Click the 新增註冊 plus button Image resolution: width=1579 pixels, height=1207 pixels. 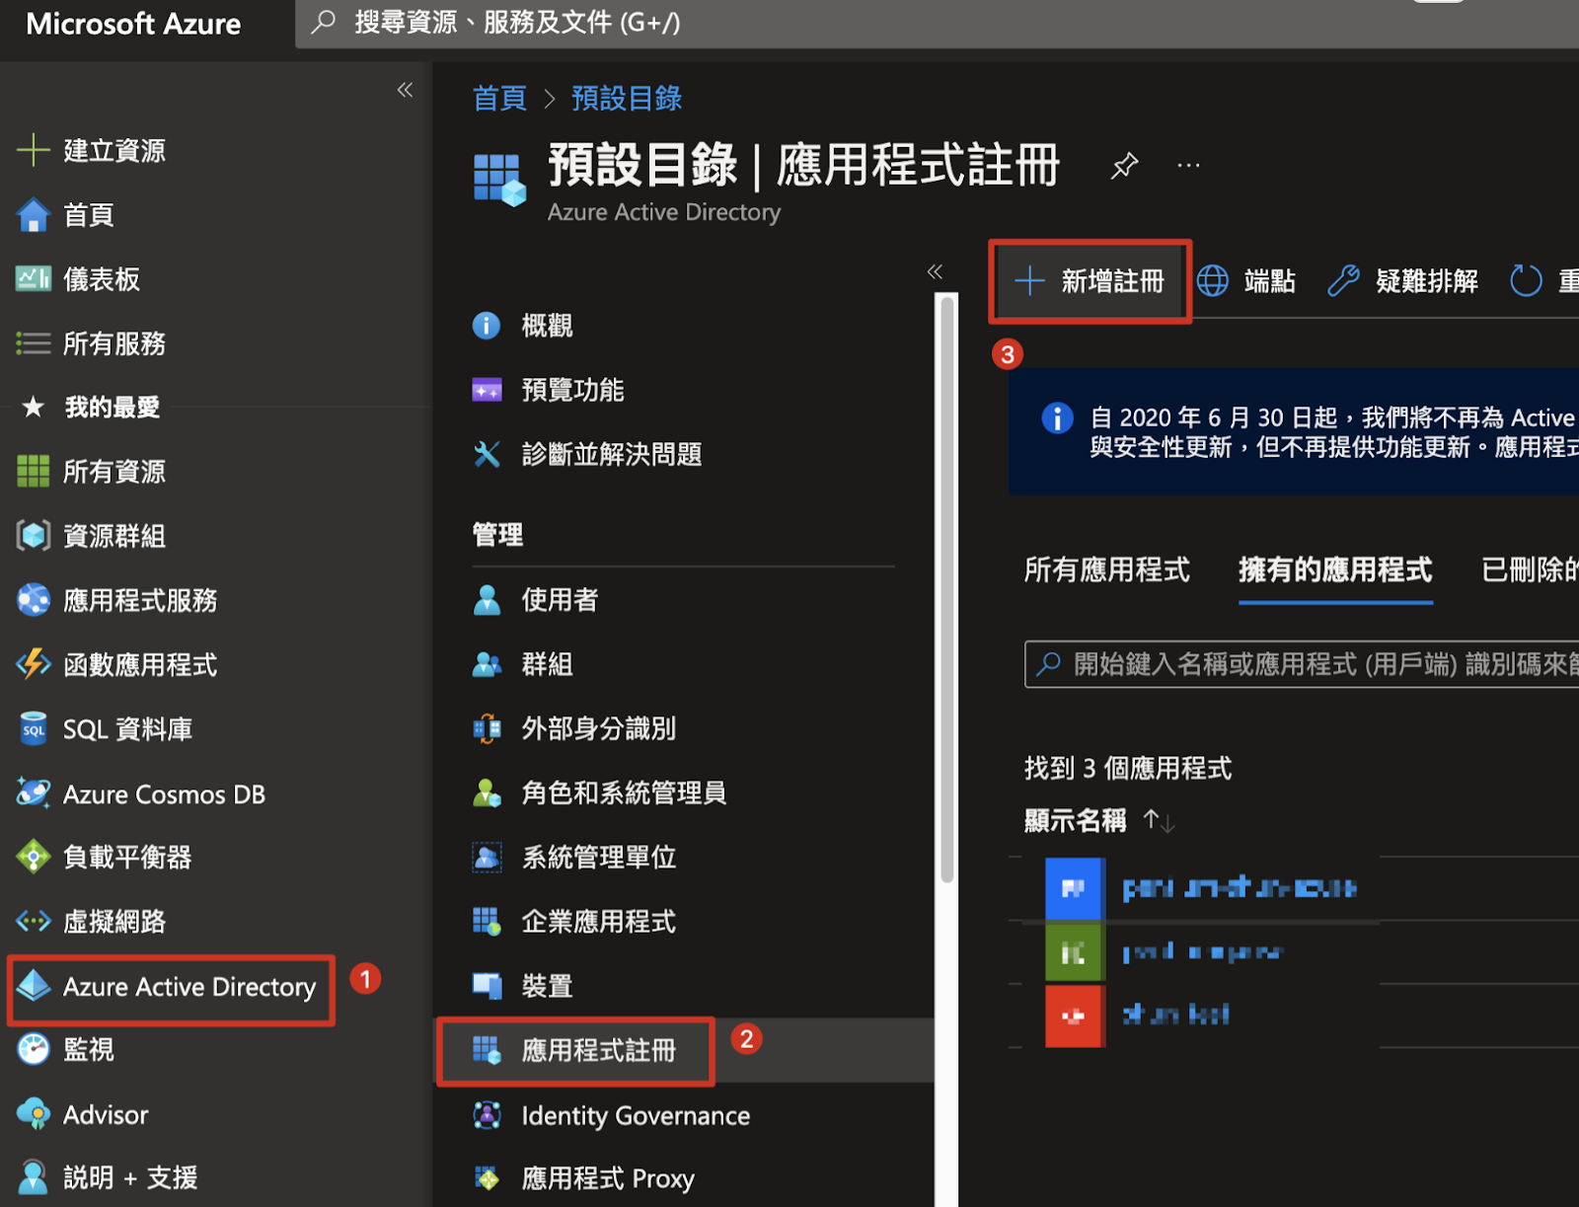[1090, 282]
